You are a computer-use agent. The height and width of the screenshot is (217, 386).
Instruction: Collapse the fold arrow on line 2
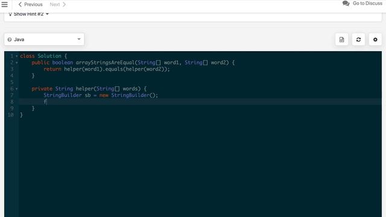coord(17,63)
